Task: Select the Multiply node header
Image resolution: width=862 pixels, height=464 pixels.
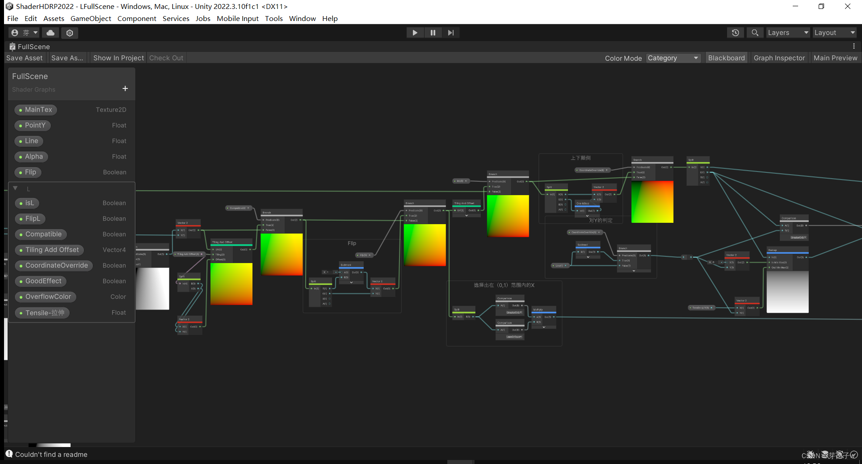Action: click(x=544, y=309)
